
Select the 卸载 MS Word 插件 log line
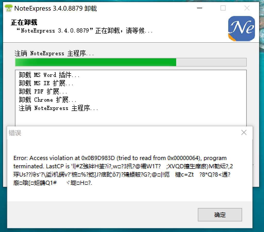click(49, 75)
